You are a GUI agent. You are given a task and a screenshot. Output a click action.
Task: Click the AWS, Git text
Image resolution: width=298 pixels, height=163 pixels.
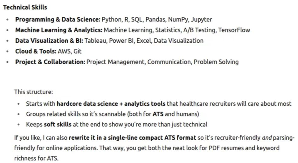tap(70, 51)
